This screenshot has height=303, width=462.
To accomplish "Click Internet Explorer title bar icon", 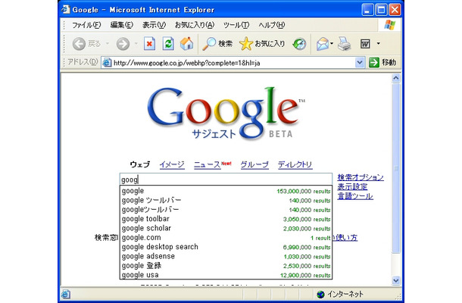I will tap(66, 9).
